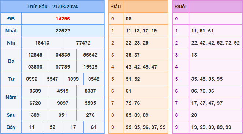Select the Sáu prize label
The image size is (243, 134).
click(11, 115)
